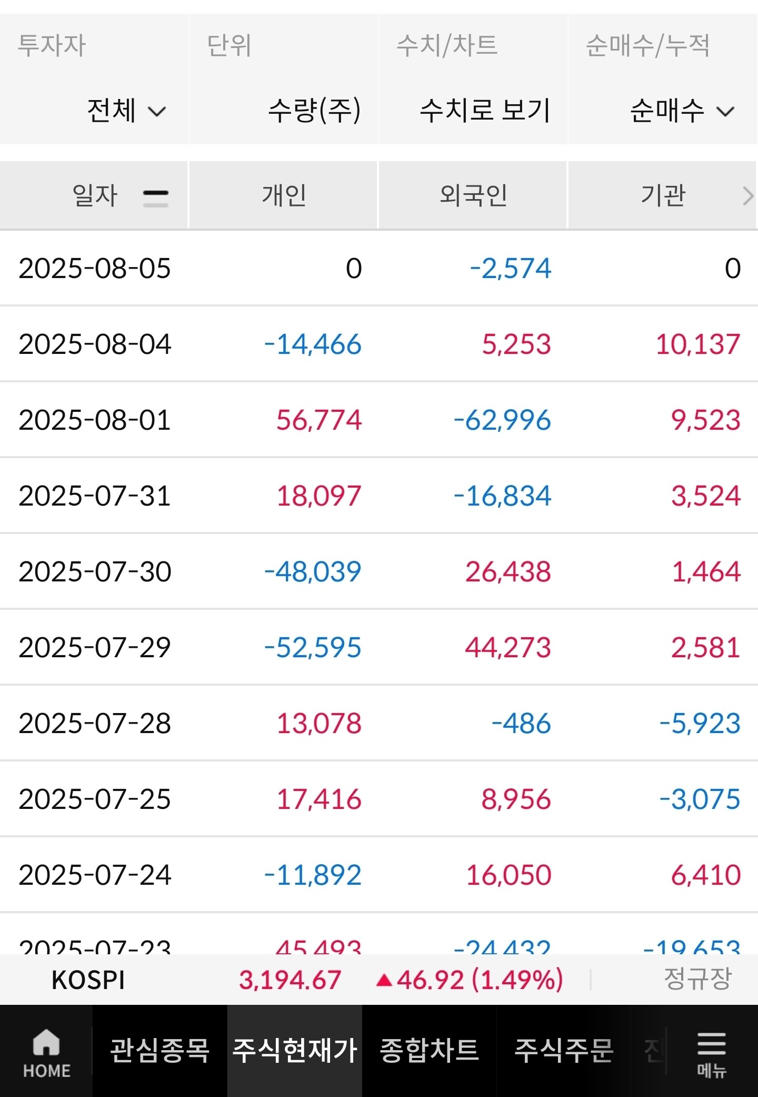758x1097 pixels.
Task: Tap the 기관 column header
Action: pos(662,195)
